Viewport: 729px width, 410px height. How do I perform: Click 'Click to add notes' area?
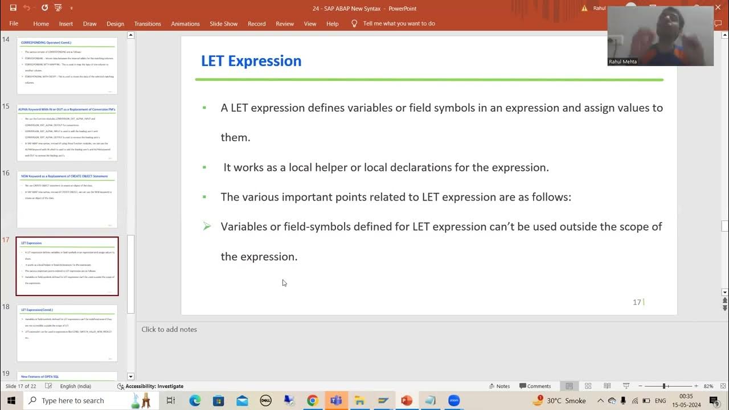(x=169, y=329)
